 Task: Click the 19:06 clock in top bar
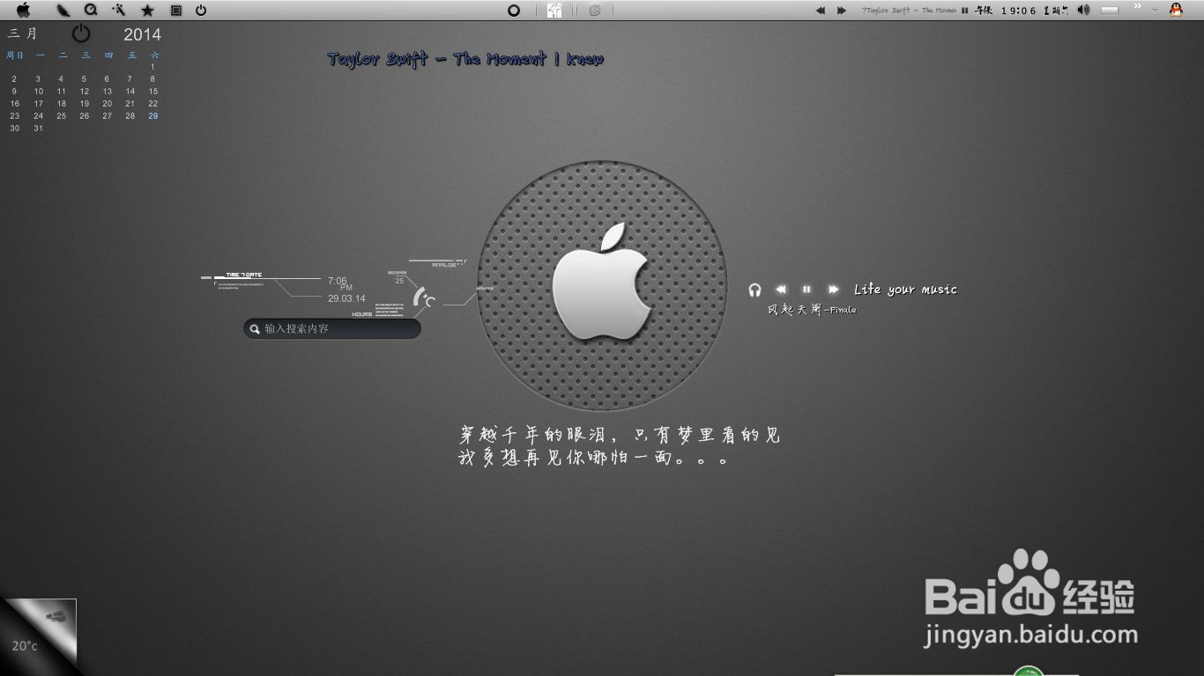pyautogui.click(x=1018, y=11)
